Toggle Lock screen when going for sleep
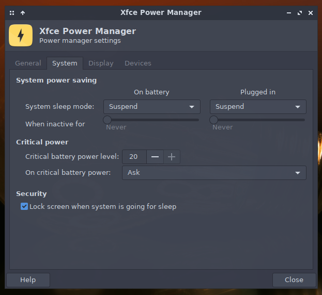This screenshot has width=322, height=295. (24, 206)
